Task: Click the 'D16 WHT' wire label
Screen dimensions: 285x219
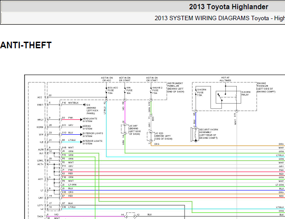Action: (x=68, y=148)
